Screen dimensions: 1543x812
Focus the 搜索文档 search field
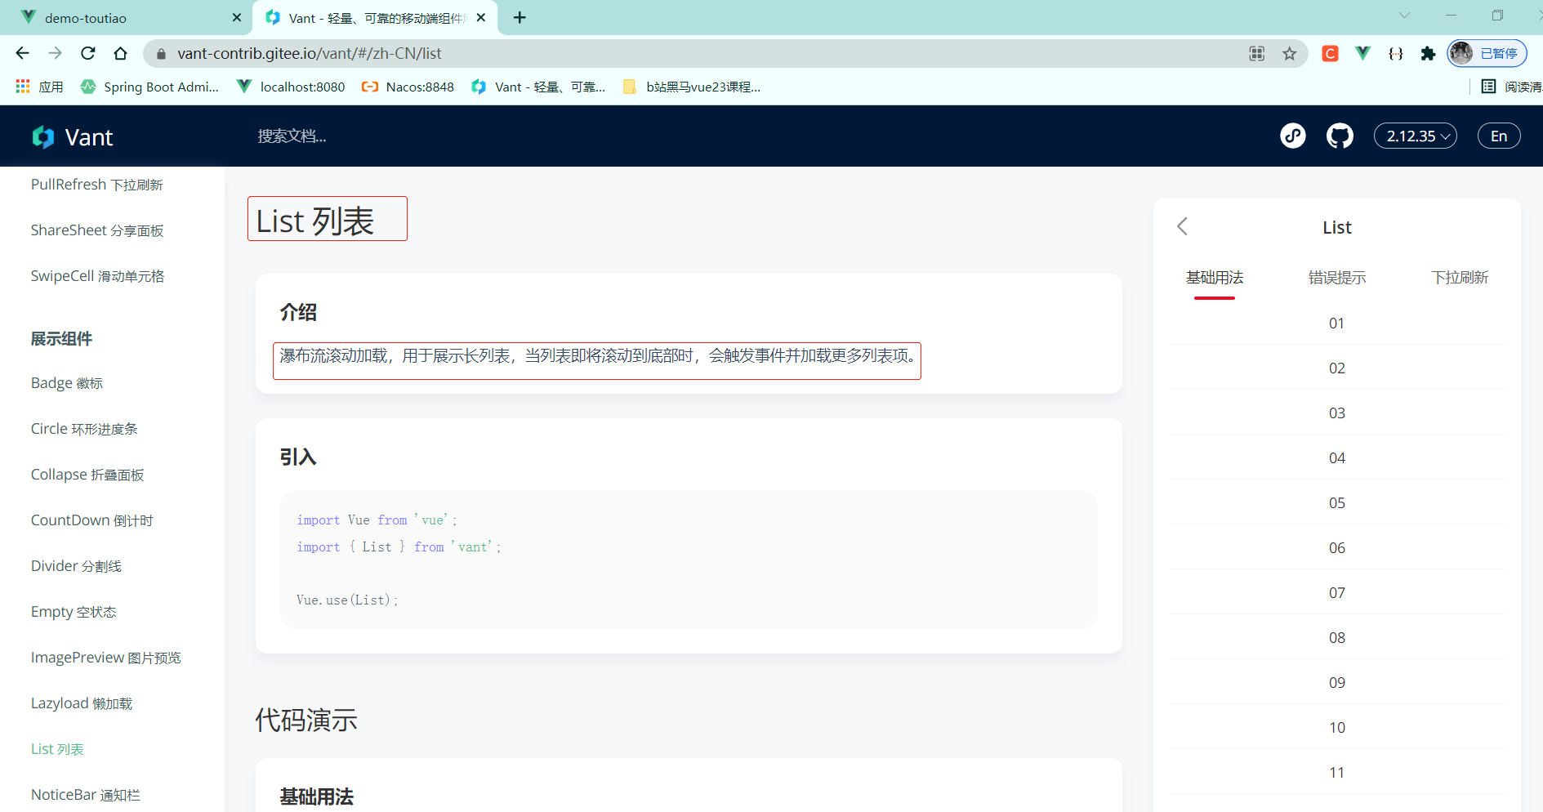pyautogui.click(x=292, y=136)
